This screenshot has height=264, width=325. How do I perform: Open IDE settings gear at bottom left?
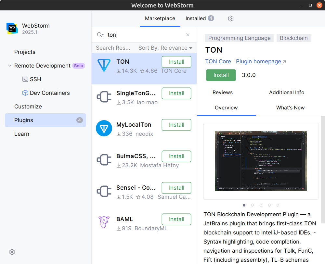12,252
